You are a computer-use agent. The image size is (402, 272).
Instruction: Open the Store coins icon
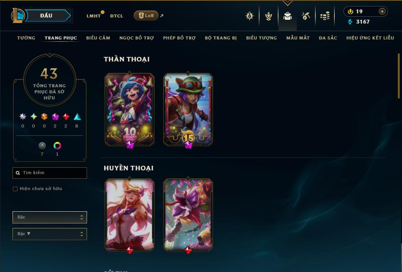coord(325,16)
